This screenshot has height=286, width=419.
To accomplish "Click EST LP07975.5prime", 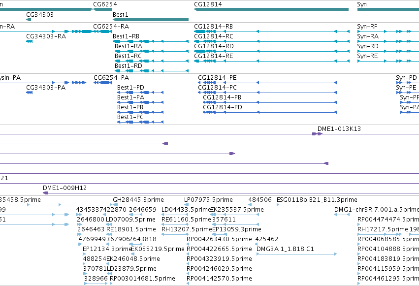I will pos(208,200).
